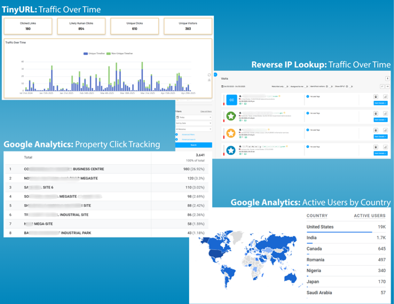Toggle Unique Timeline series in chart legend
This screenshot has height=304, width=394.
pyautogui.click(x=94, y=54)
